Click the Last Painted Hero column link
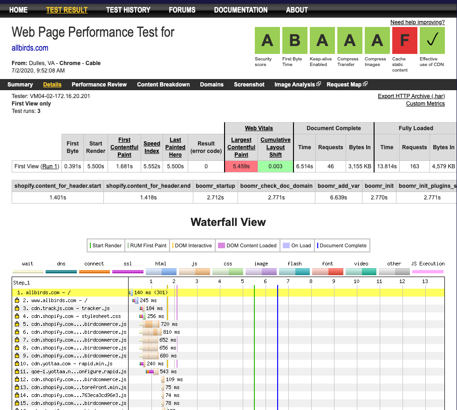457x410 pixels. (175, 147)
